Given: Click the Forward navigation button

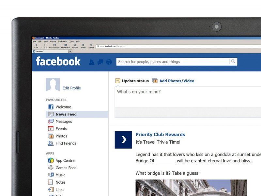Looking at the screenshot, I should 44,46.
